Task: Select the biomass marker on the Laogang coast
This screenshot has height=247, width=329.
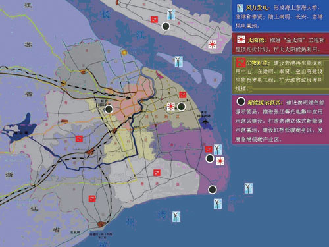Action: (209, 150)
